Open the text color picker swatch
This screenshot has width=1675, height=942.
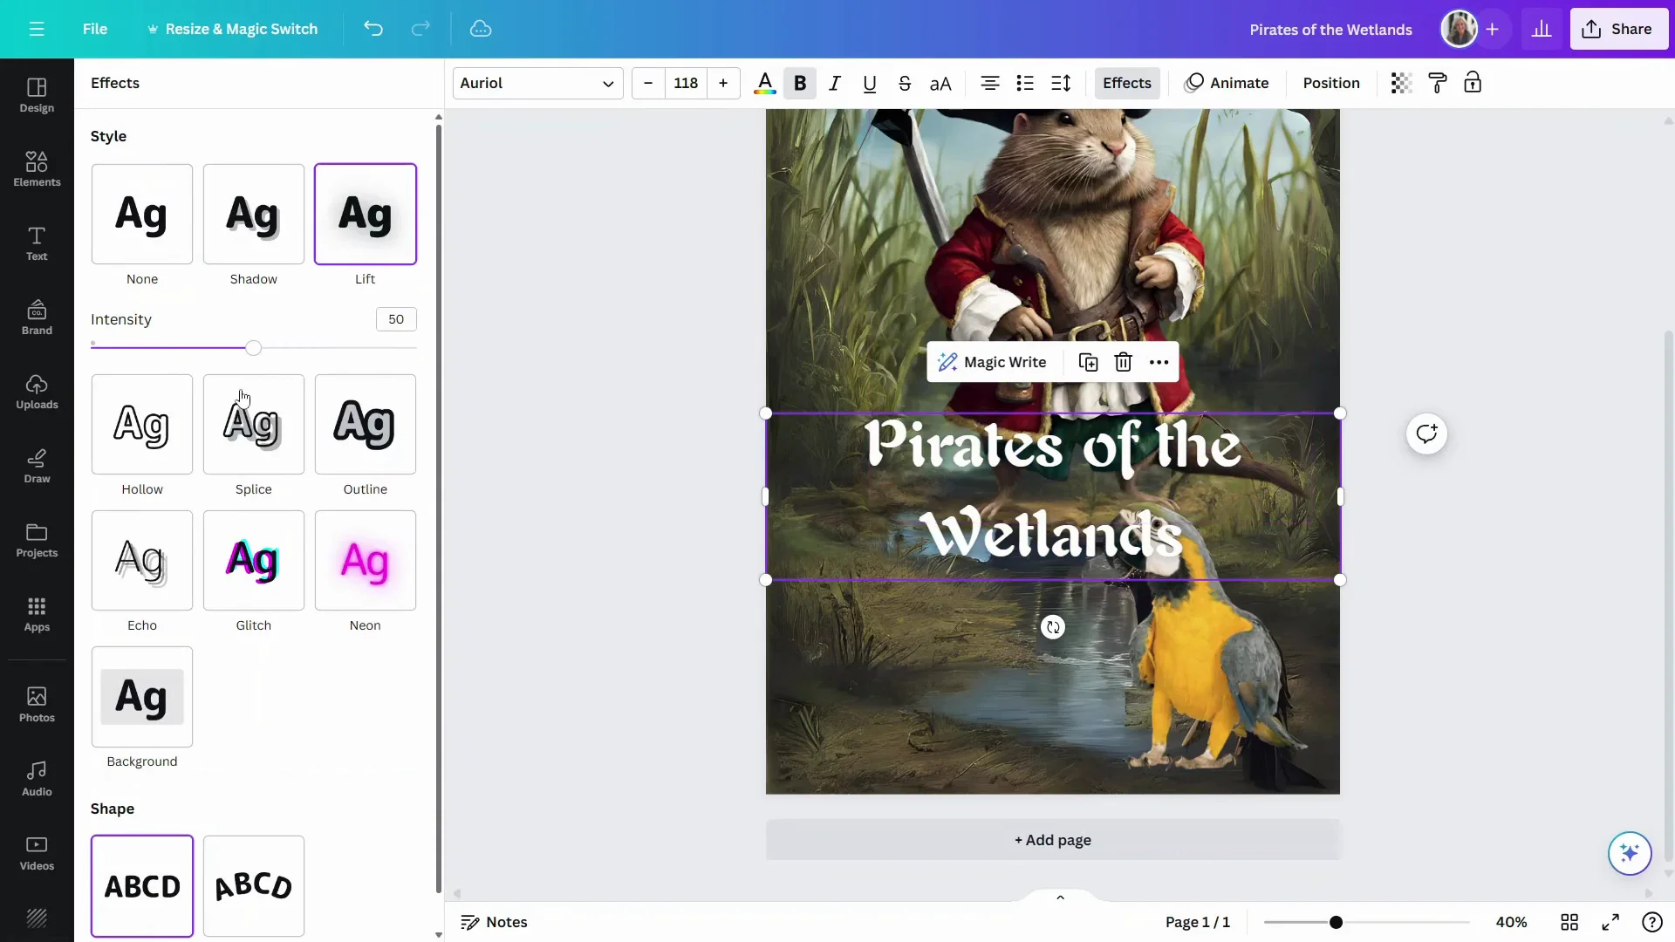[764, 83]
